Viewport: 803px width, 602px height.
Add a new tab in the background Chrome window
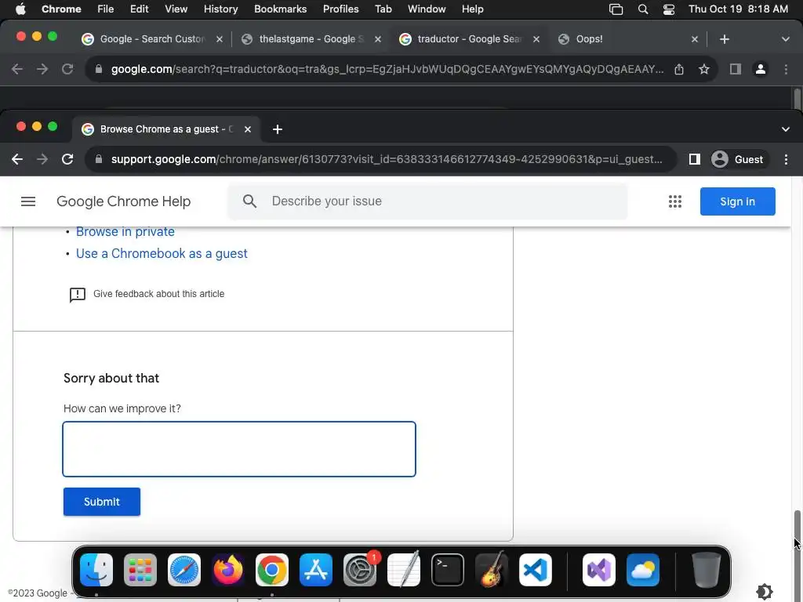pyautogui.click(x=724, y=39)
